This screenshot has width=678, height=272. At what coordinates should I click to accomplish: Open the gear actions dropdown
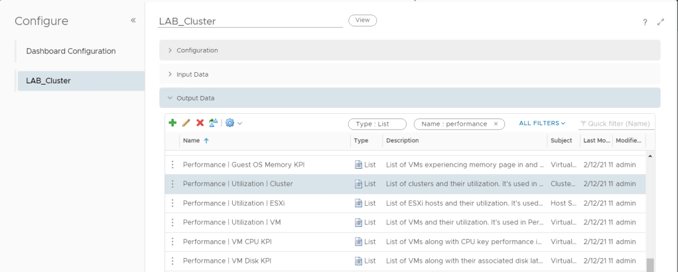tap(234, 123)
